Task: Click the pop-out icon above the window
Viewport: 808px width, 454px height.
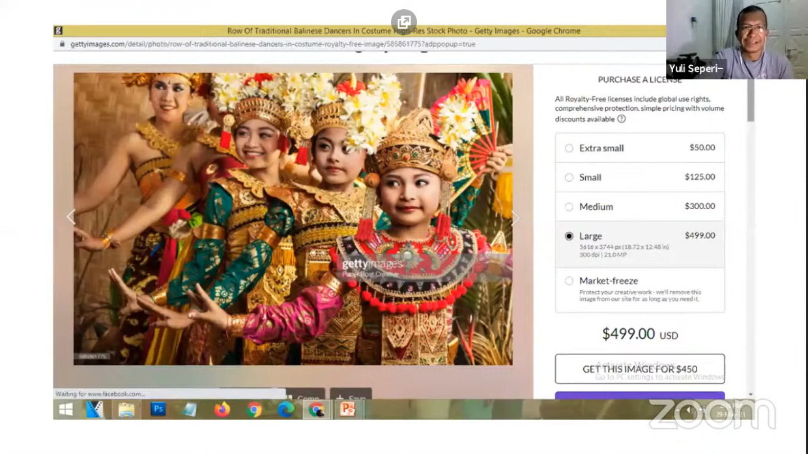Action: [x=403, y=21]
